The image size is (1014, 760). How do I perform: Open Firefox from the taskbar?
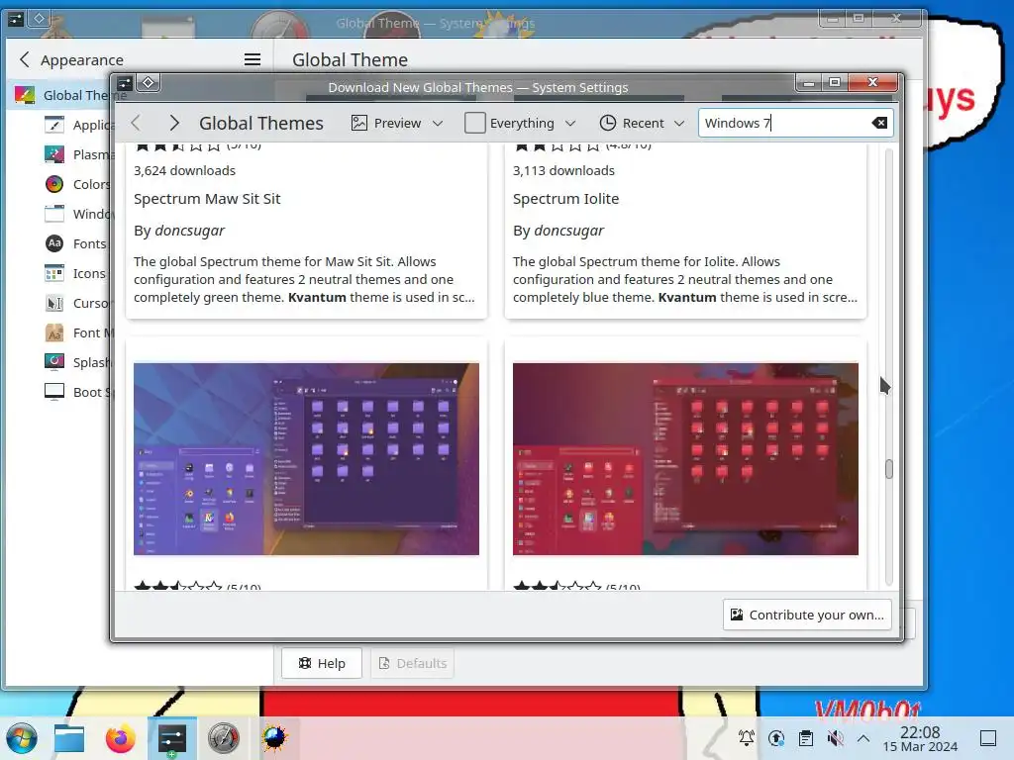point(120,738)
